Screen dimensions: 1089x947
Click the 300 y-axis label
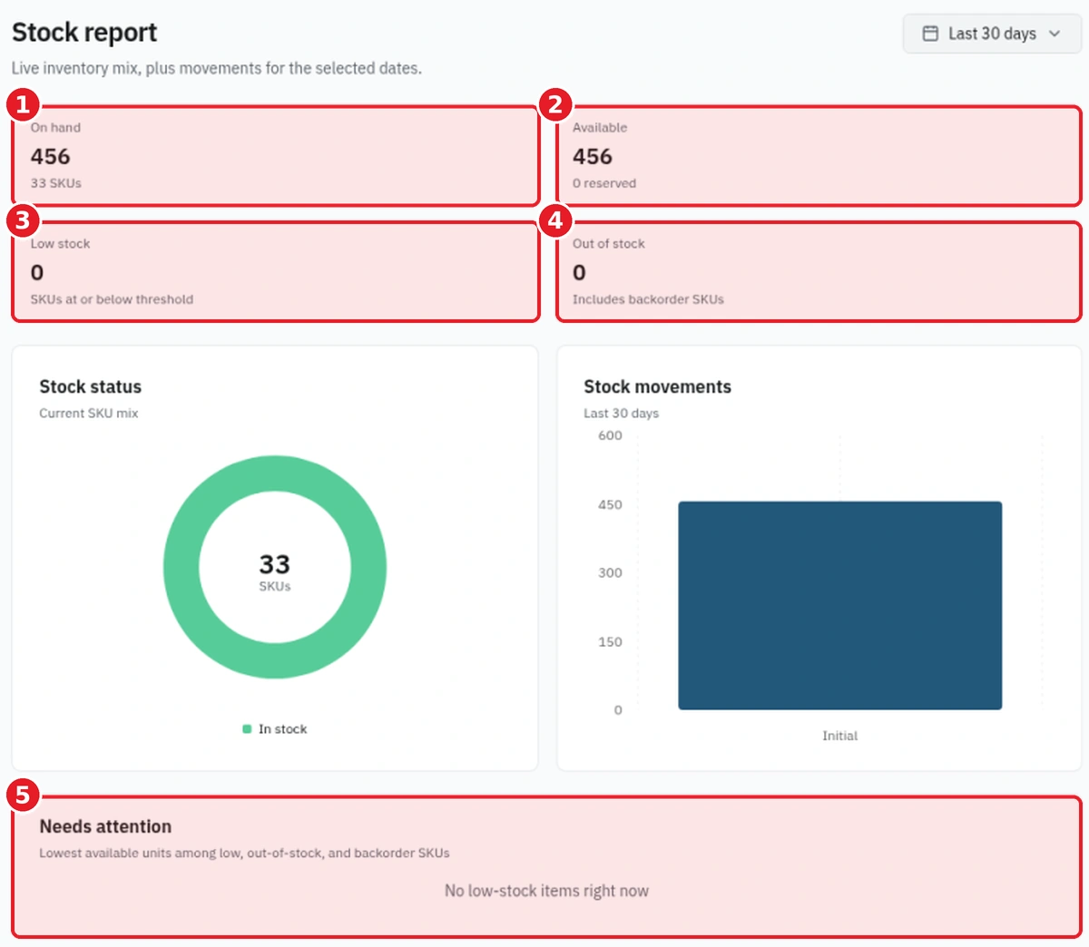(610, 572)
